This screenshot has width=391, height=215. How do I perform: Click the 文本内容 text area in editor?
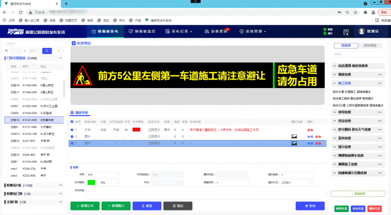(x=205, y=192)
